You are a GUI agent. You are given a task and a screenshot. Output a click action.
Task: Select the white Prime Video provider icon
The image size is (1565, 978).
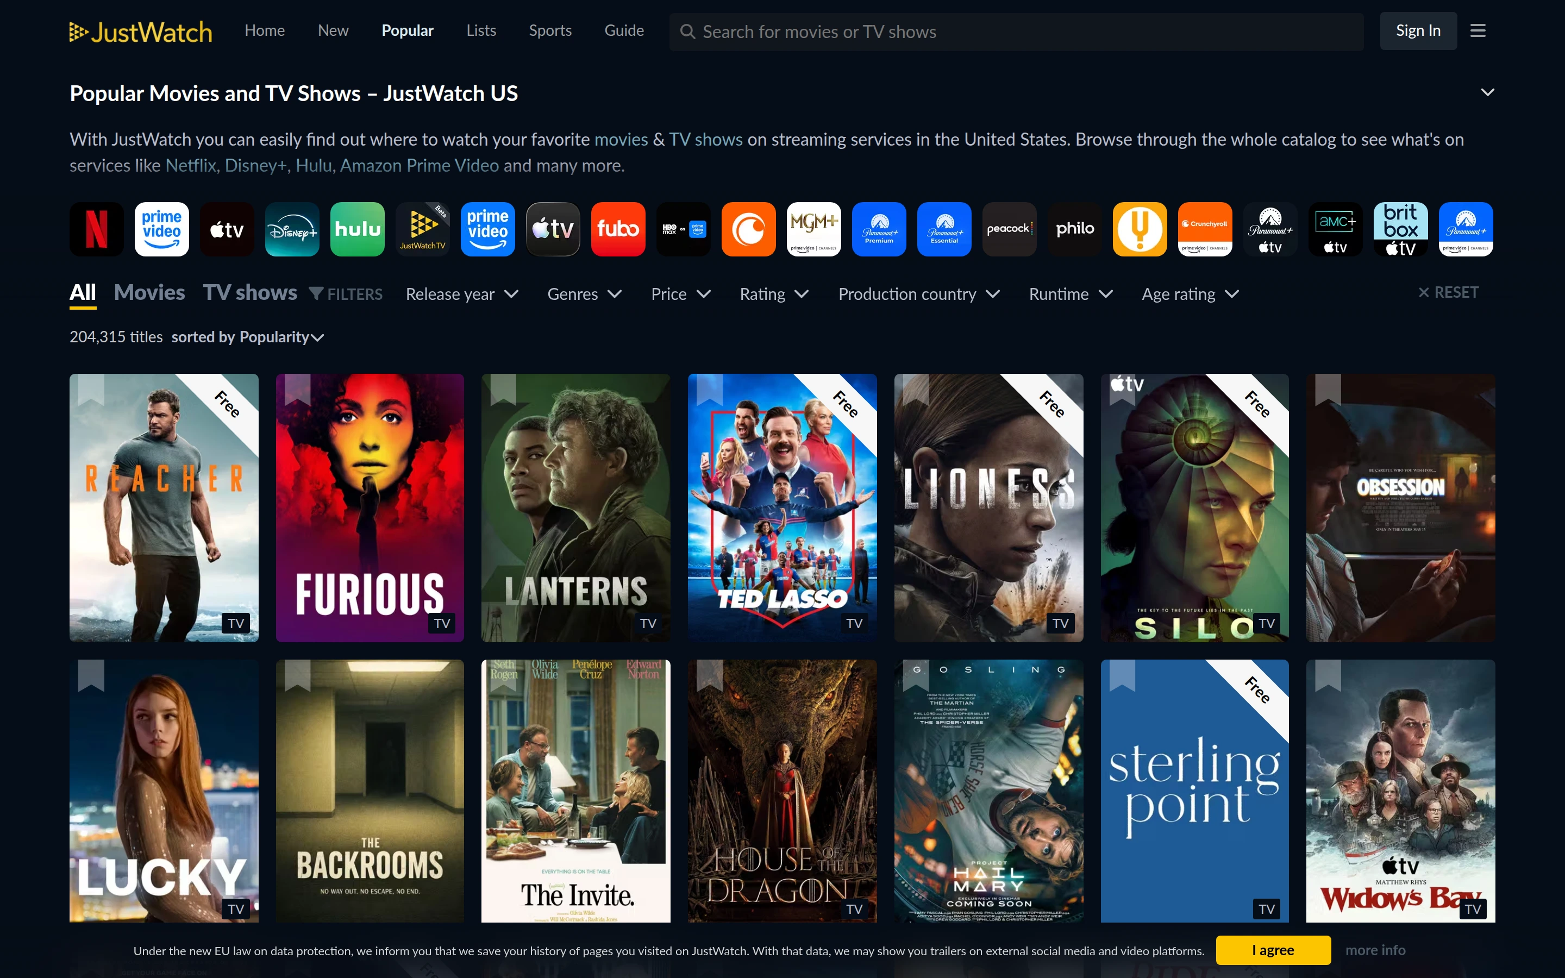pos(162,229)
